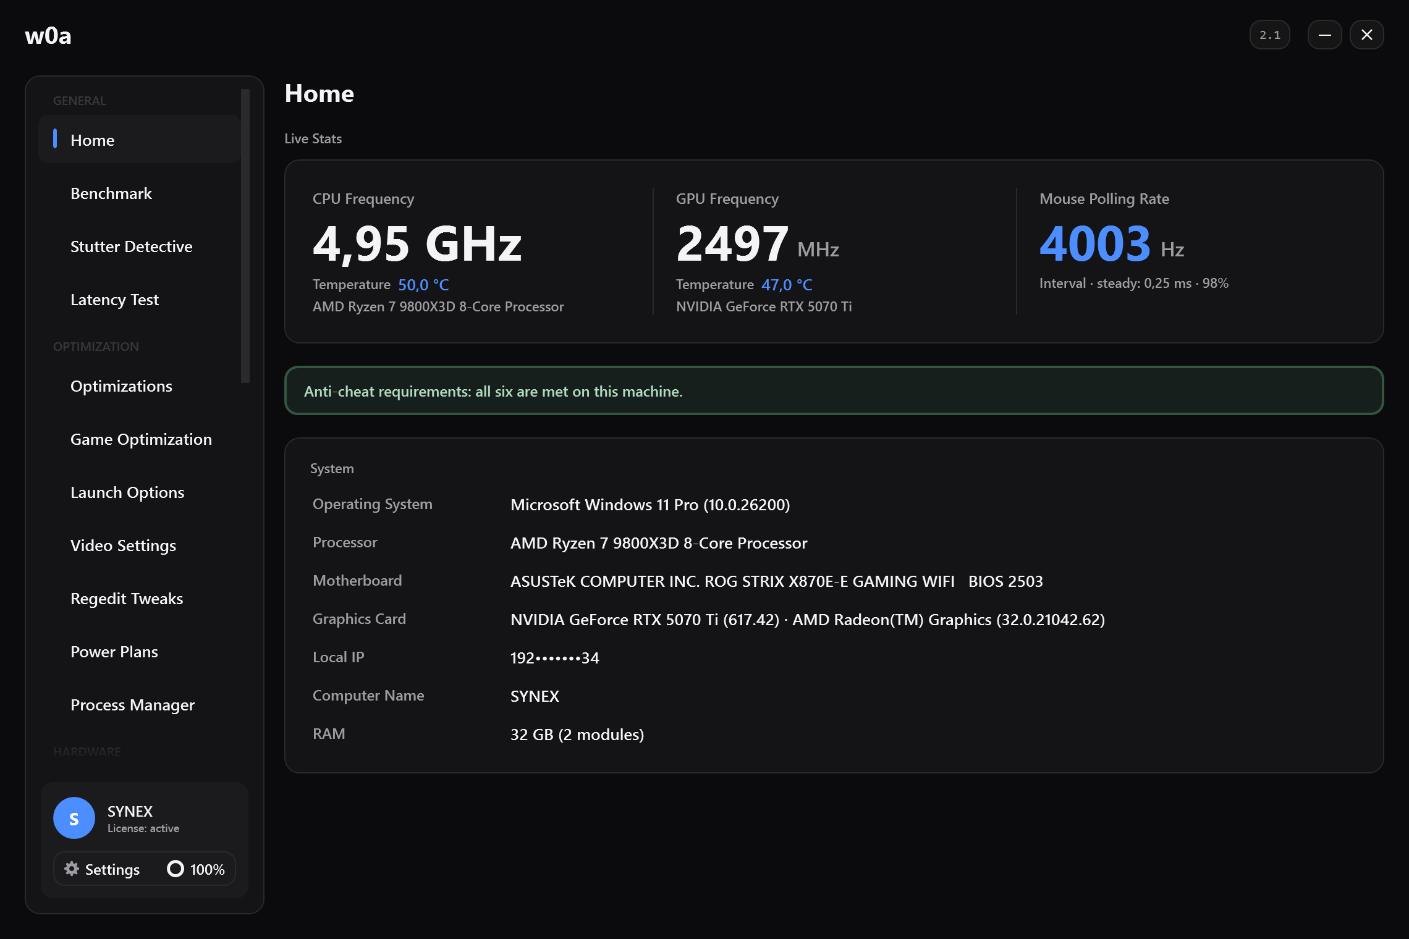The width and height of the screenshot is (1409, 939).
Task: Click the Motherboard ROG STRIX value
Action: [777, 581]
